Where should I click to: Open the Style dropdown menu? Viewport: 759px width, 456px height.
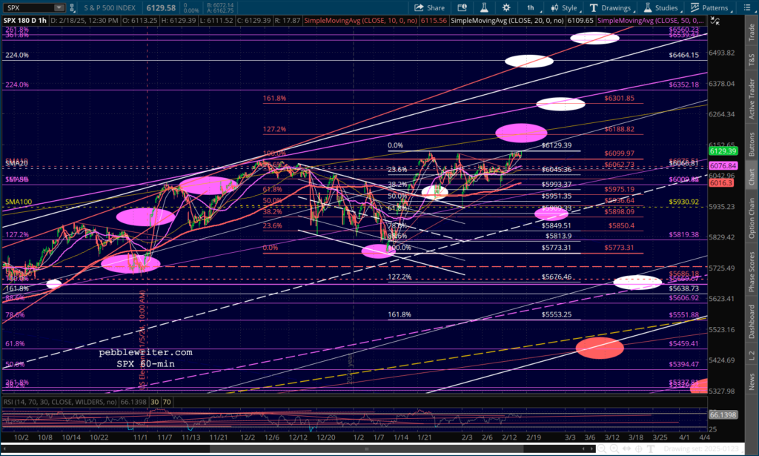click(564, 7)
